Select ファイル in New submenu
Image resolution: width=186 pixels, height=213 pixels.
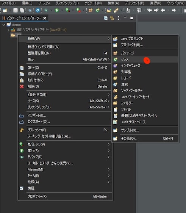pyautogui.click(x=145, y=110)
